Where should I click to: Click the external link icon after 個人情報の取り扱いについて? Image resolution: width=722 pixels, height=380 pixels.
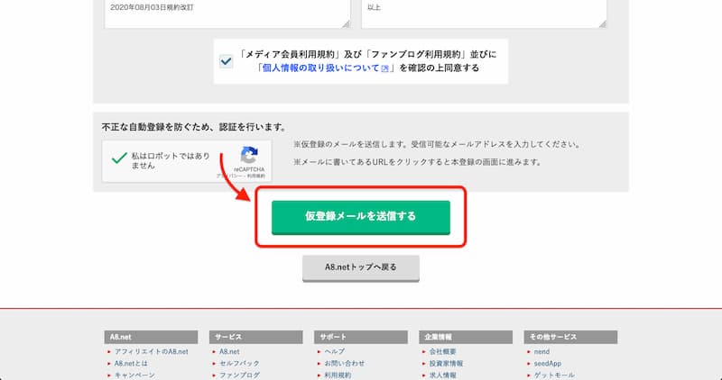pyautogui.click(x=385, y=68)
